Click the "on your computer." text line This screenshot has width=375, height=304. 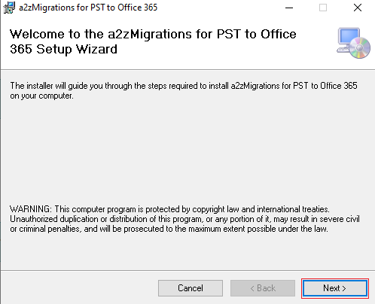click(x=41, y=96)
